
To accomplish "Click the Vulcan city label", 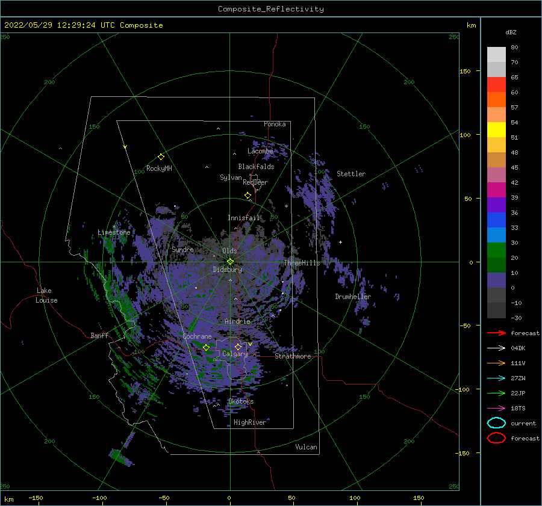I will (307, 447).
